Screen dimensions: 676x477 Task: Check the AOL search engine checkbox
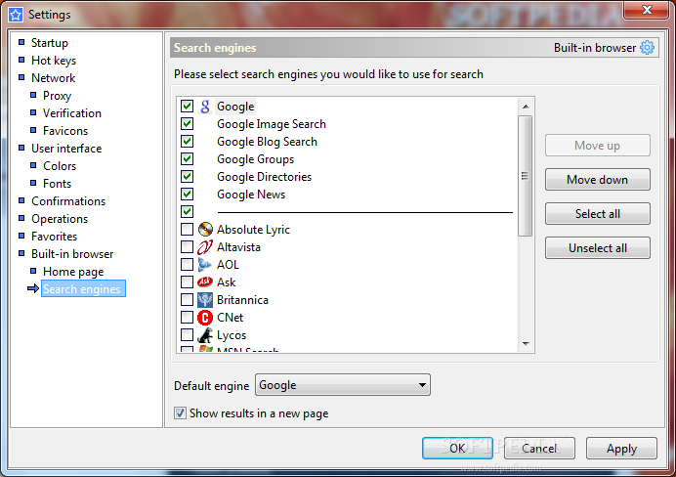click(187, 264)
